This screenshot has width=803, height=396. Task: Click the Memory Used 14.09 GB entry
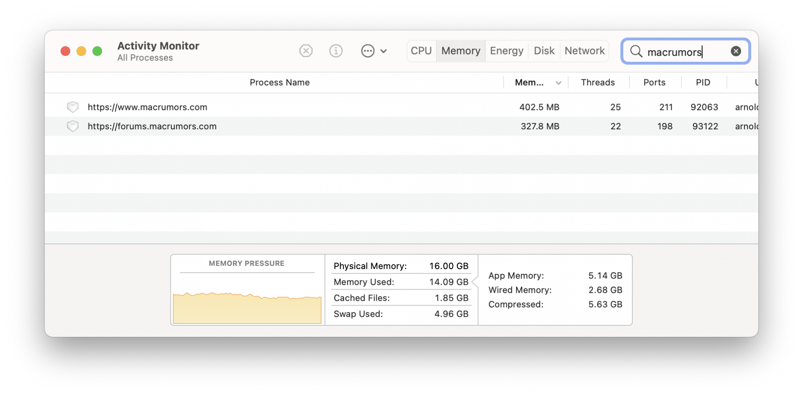[401, 282]
